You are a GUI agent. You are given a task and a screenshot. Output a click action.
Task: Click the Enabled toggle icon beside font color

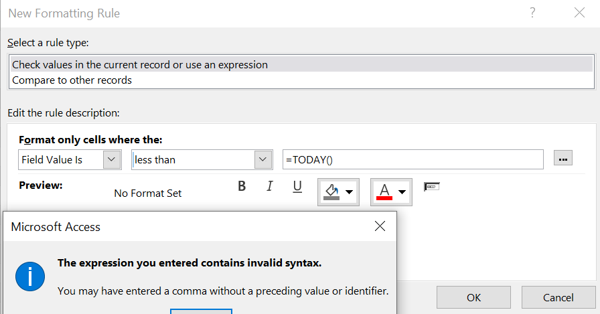431,187
